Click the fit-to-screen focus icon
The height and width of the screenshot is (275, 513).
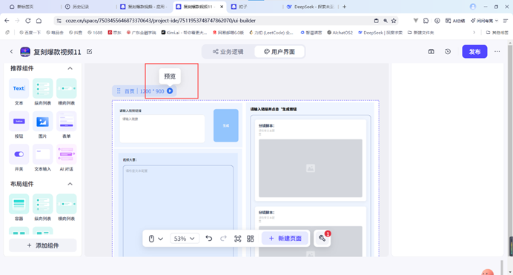[237, 239]
